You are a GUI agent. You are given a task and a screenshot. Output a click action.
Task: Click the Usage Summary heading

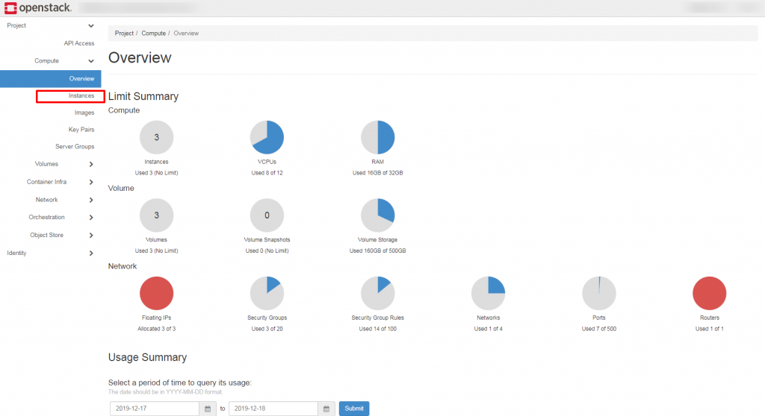click(x=147, y=357)
